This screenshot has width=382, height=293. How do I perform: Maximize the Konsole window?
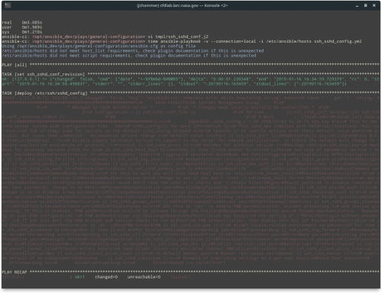[365, 5]
